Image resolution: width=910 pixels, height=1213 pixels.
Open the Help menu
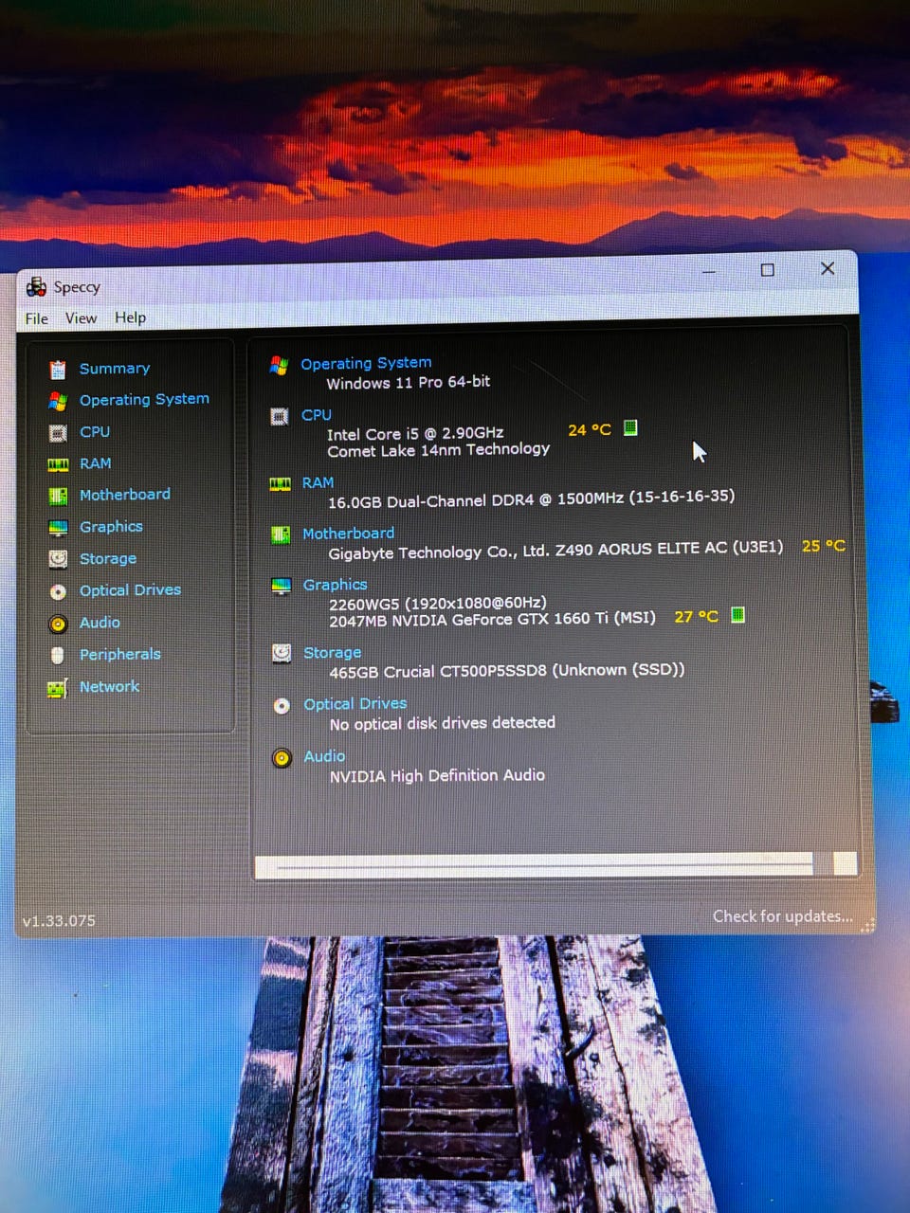(x=130, y=317)
